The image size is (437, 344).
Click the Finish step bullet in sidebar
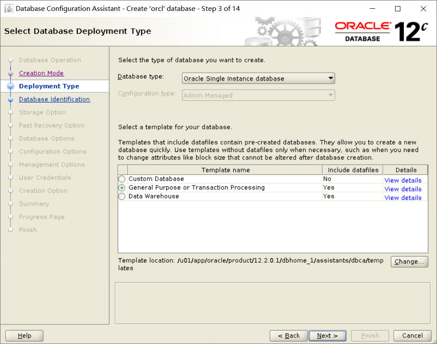(10, 230)
